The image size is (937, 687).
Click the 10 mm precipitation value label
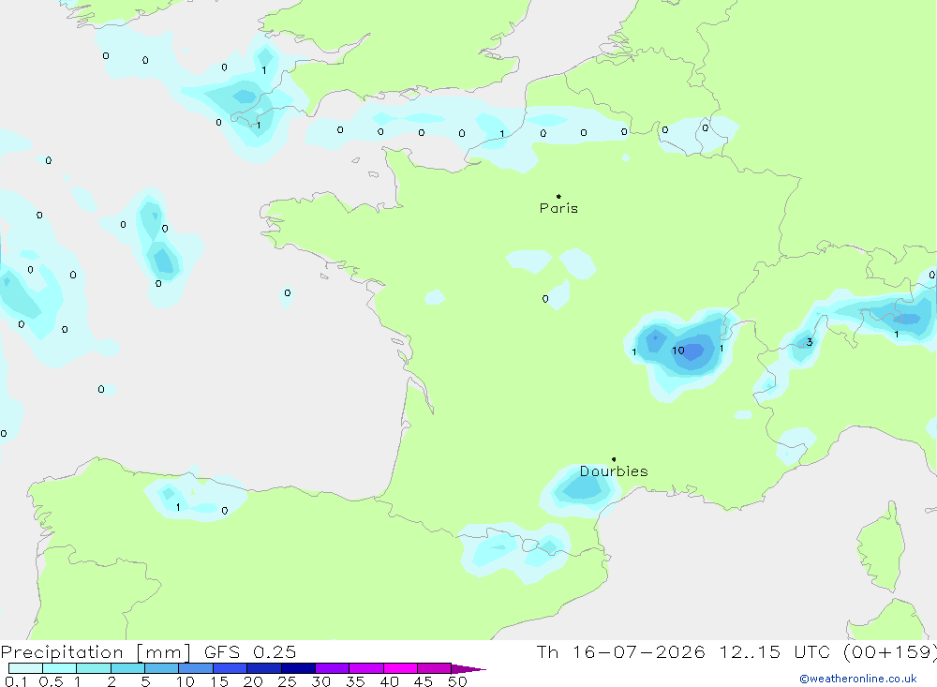point(677,351)
